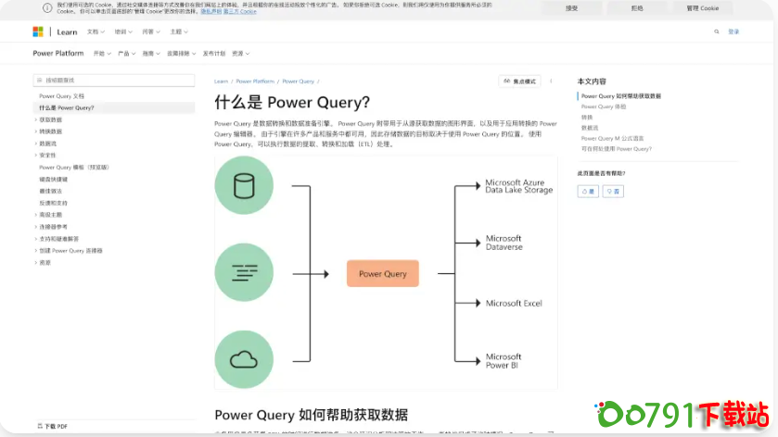Click the cloud icon in the diagram
The image size is (778, 437).
coord(244,358)
